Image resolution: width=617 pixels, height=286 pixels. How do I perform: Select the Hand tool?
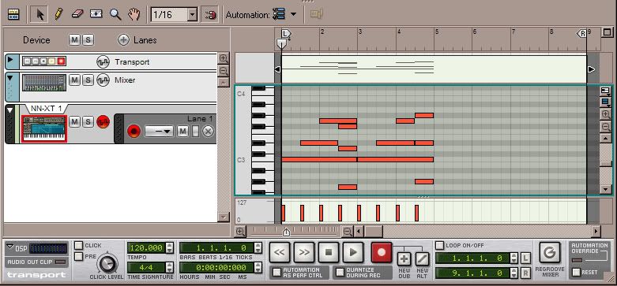pos(134,15)
